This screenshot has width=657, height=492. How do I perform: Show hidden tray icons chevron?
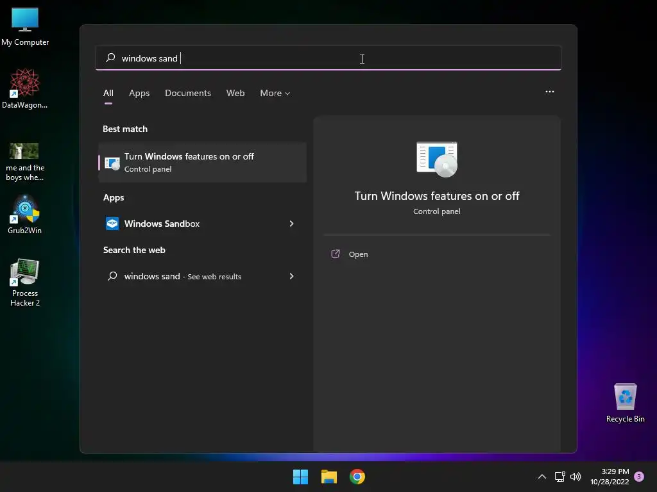coord(542,477)
